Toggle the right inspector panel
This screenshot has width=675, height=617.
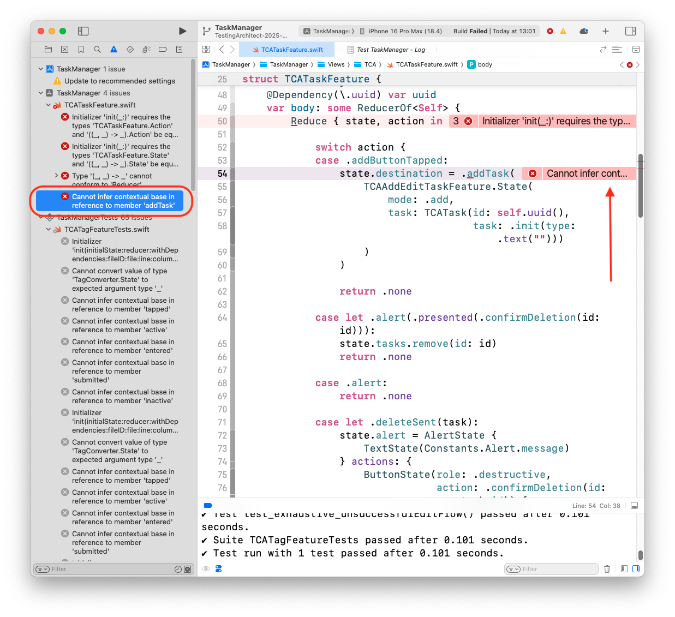[630, 31]
